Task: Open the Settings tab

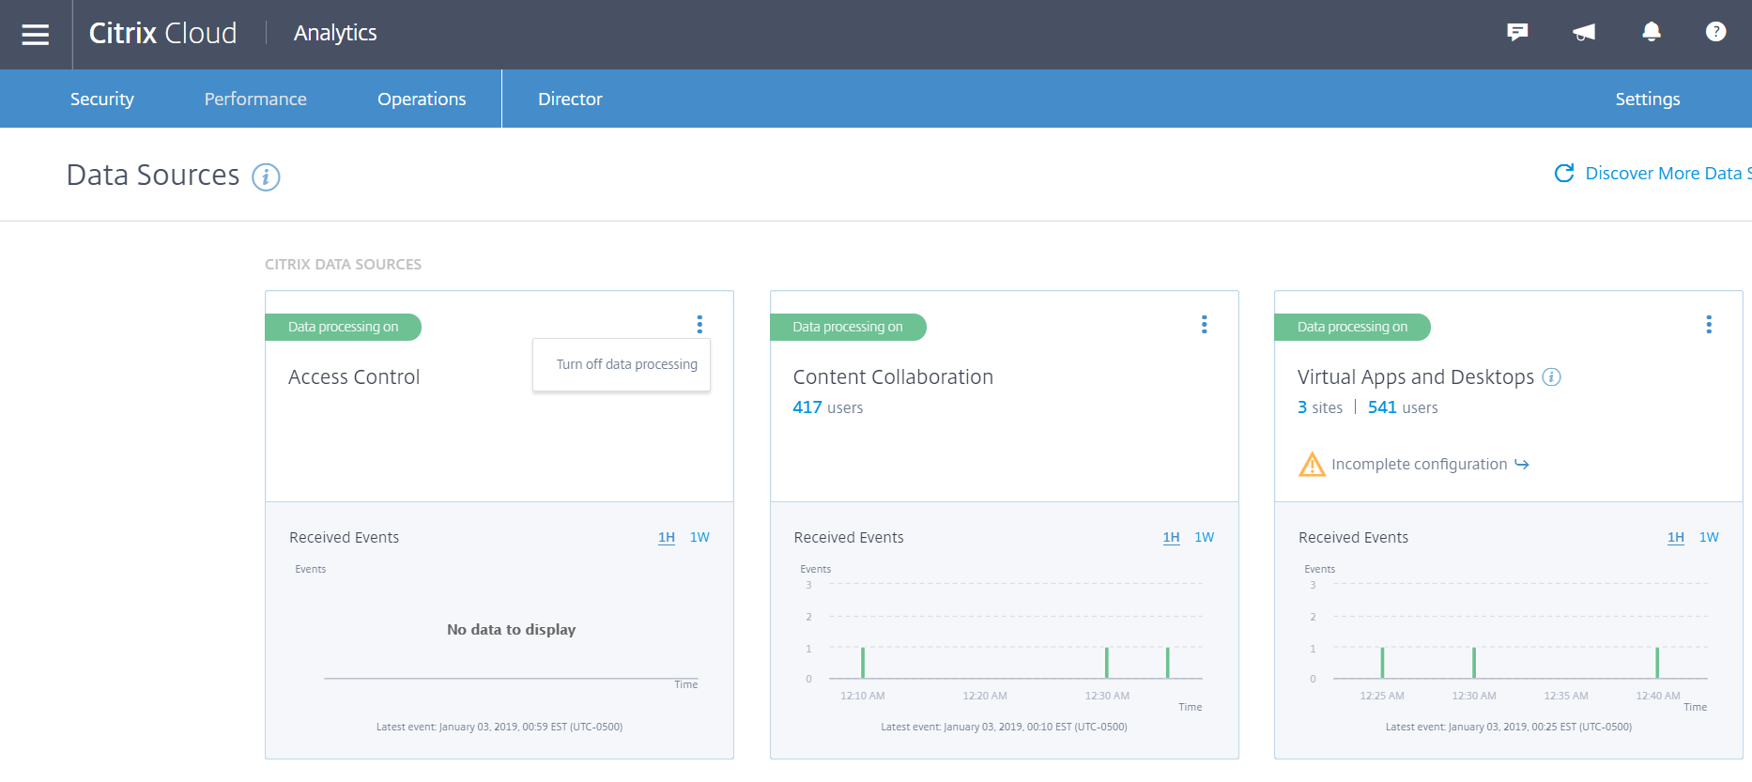Action: 1648,99
